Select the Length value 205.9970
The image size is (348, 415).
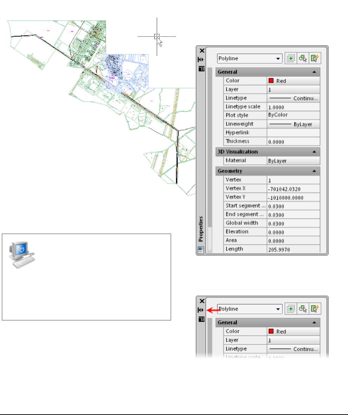click(293, 249)
